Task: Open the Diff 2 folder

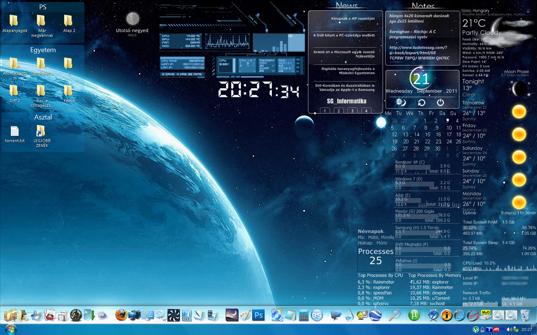Action: [x=15, y=94]
